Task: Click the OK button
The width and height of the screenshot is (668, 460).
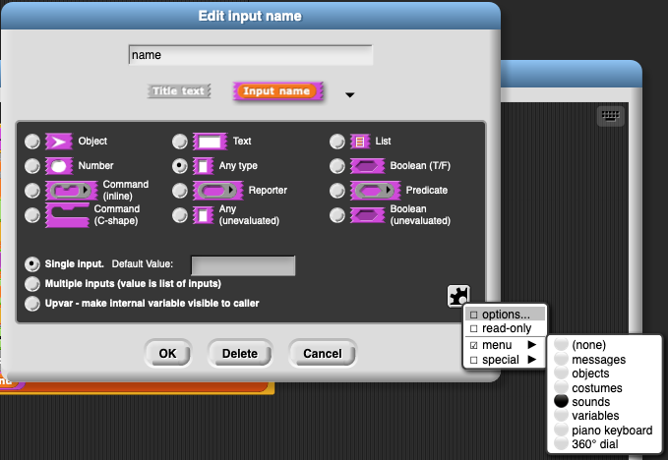Action: click(x=168, y=353)
